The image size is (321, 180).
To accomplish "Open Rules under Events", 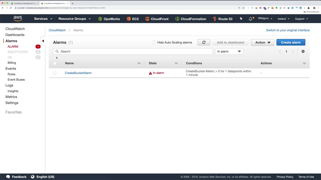I will tap(12, 74).
